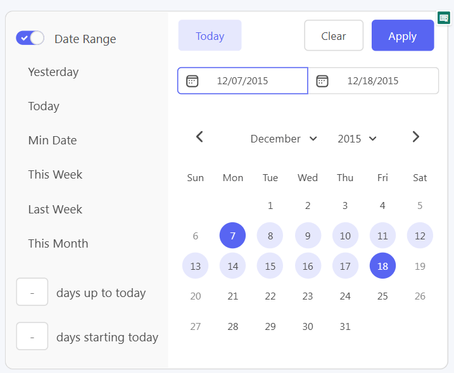The height and width of the screenshot is (373, 454).
Task: Select December 4 in the calendar
Action: [x=382, y=206]
